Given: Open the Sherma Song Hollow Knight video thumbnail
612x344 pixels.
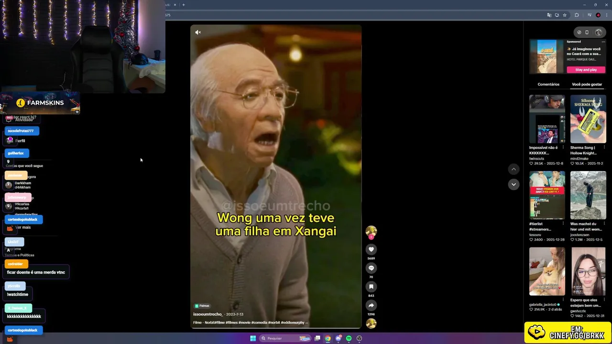Looking at the screenshot, I should tap(588, 119).
